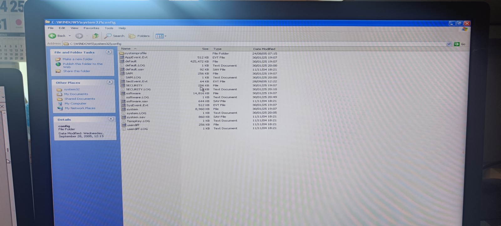The image size is (501, 226).
Task: Open the Favorites menu
Action: point(91,28)
